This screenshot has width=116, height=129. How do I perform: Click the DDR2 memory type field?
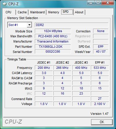click(71, 25)
